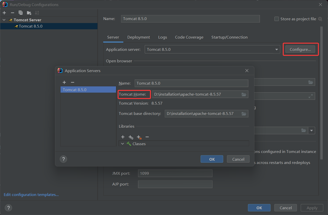Click the globe plus icon in the Libraries toolbar
This screenshot has height=215, width=328.
[x=131, y=137]
